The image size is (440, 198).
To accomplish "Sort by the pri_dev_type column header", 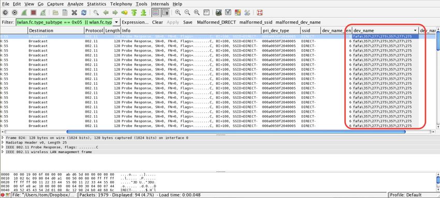I will click(x=281, y=31).
